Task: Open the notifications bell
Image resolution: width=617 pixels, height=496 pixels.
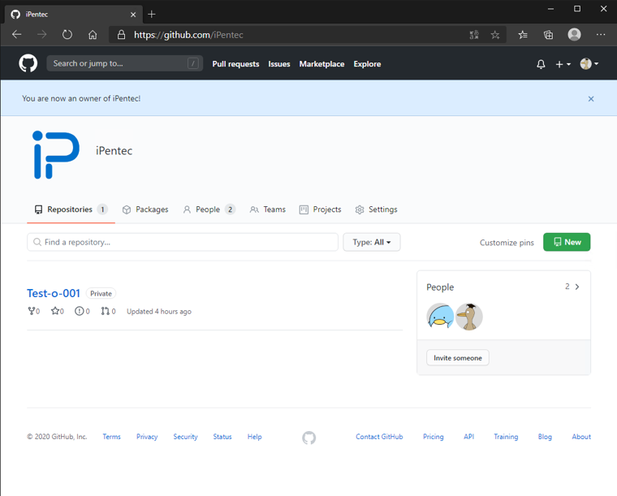Action: [541, 64]
